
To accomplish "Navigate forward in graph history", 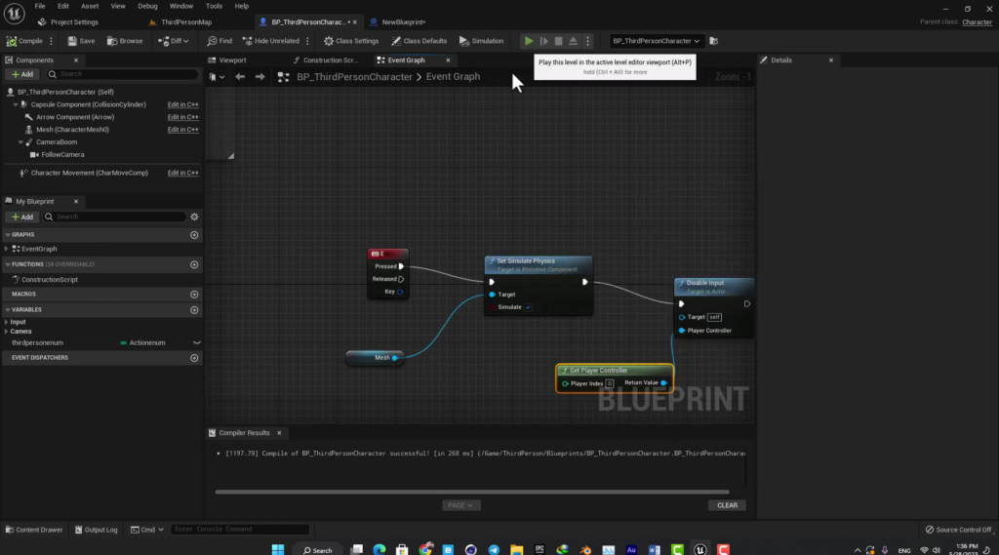I will (x=260, y=76).
